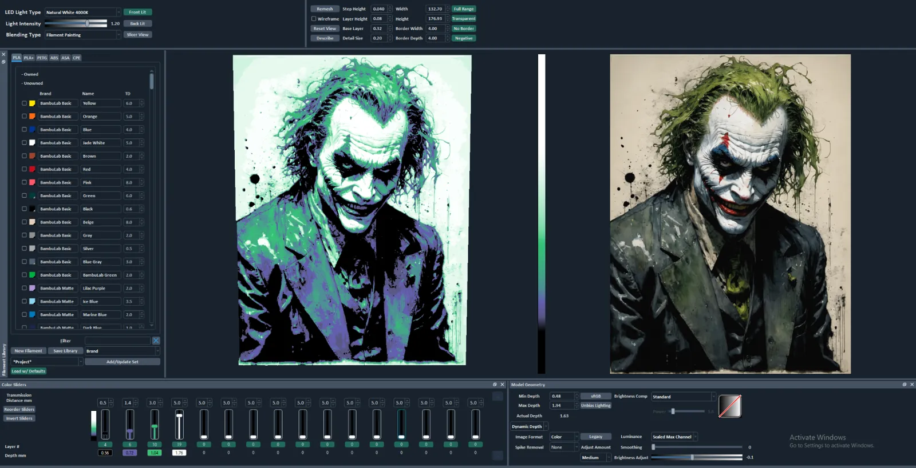Switch to the PLA+ filament tab
Screen dimensions: 916x468
tap(29, 58)
